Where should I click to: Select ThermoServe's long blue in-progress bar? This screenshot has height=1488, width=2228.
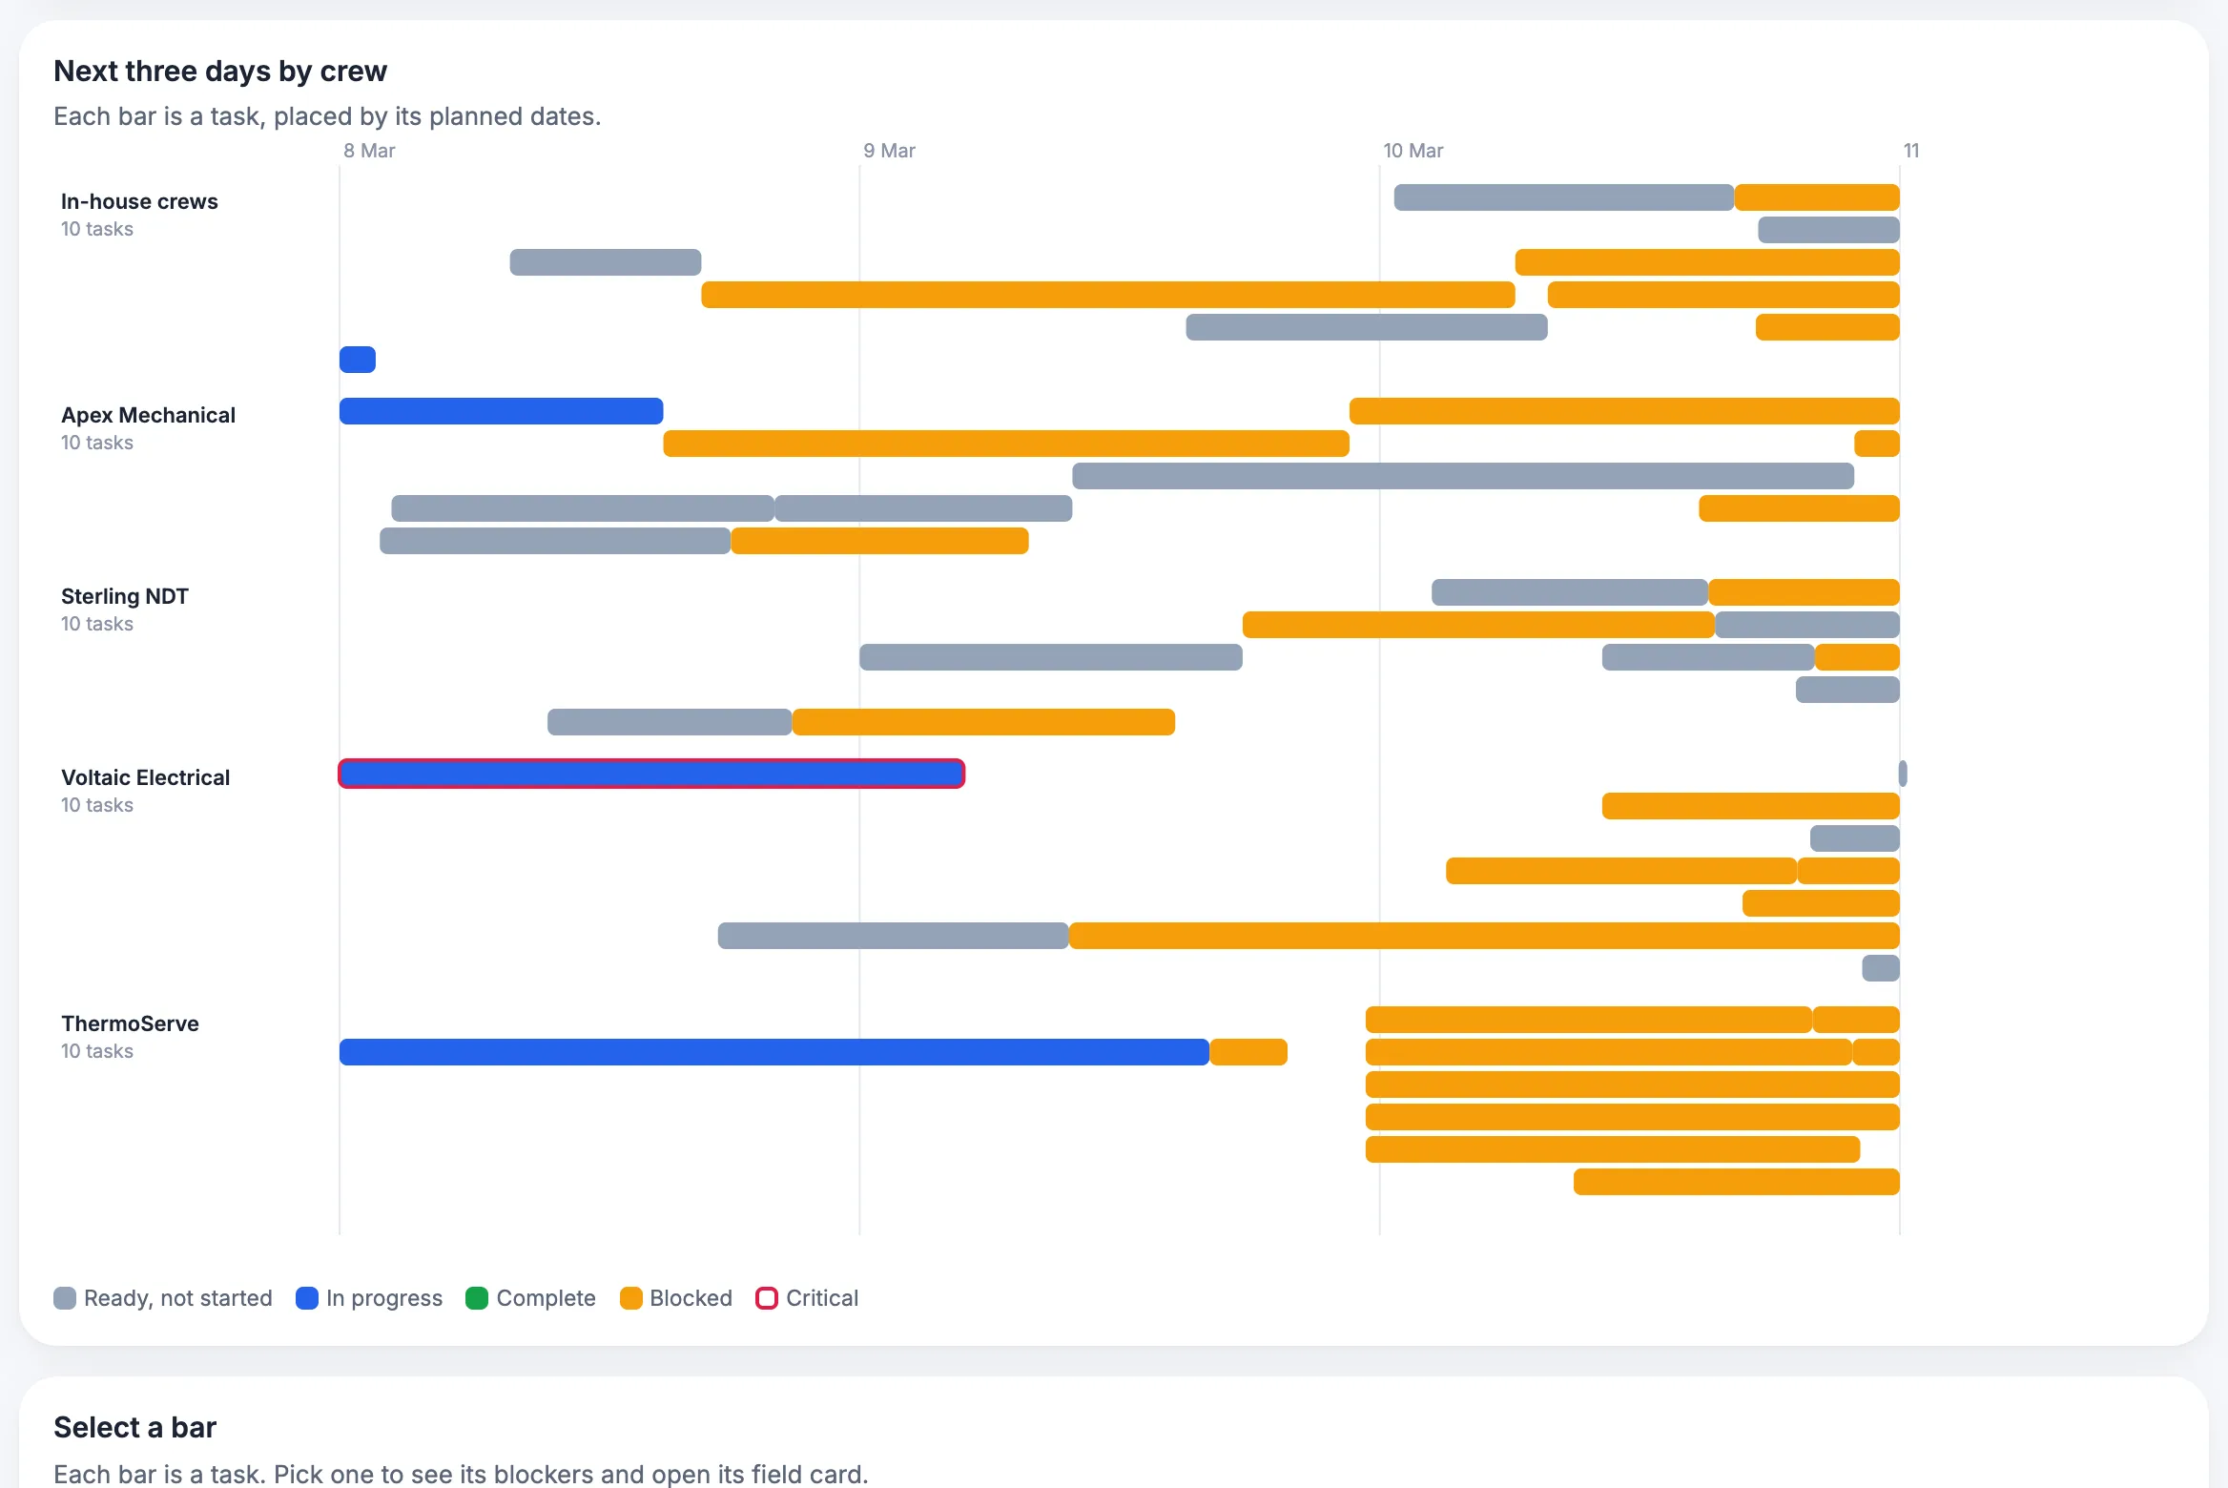774,1052
